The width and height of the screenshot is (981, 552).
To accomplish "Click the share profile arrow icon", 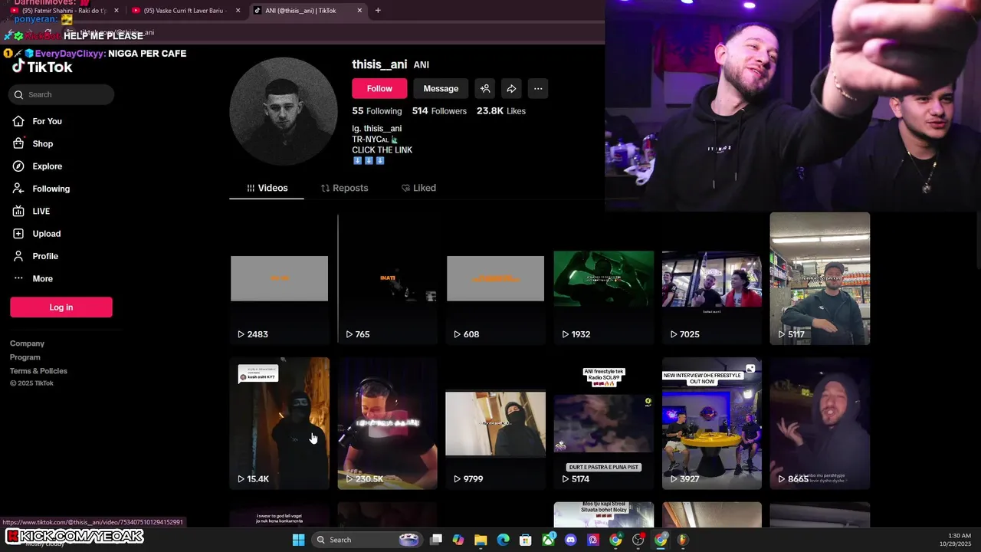I will point(511,88).
